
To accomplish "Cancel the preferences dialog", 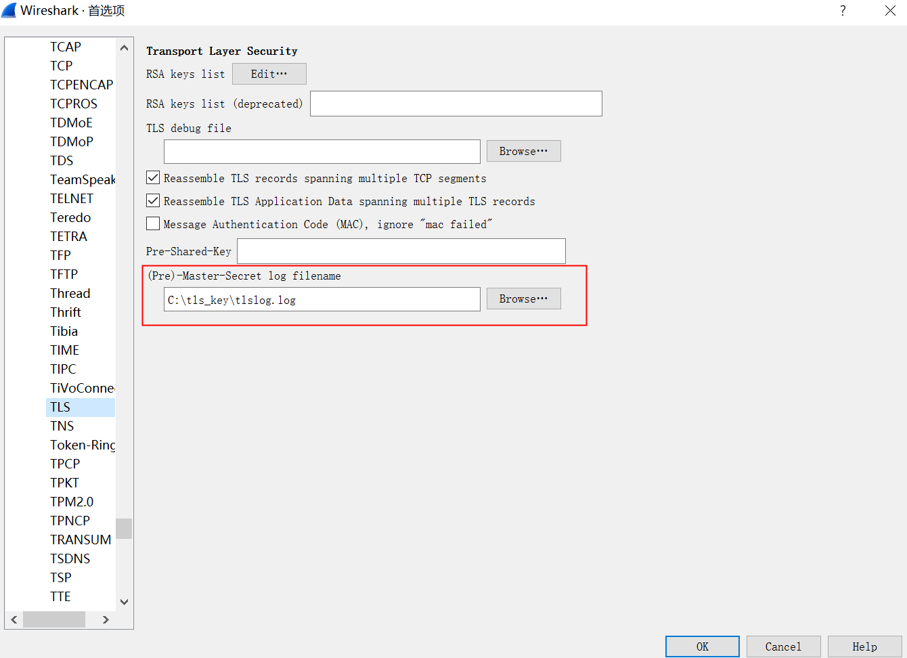I will click(x=784, y=646).
